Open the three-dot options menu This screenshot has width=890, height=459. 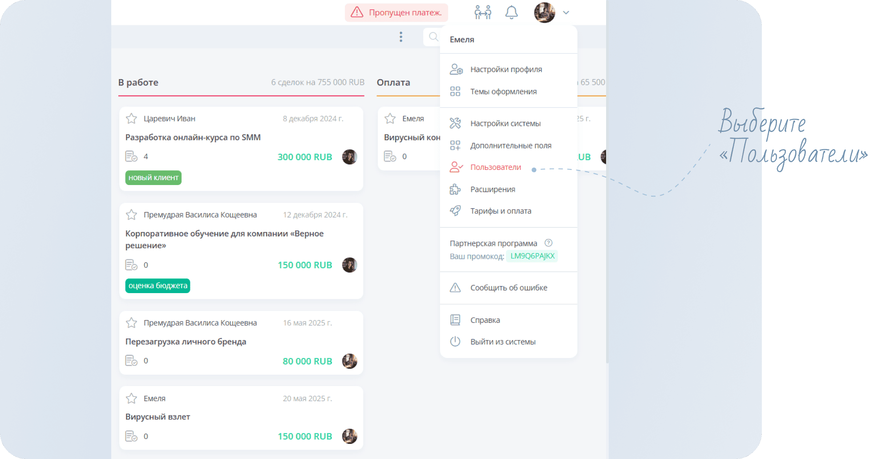(401, 37)
